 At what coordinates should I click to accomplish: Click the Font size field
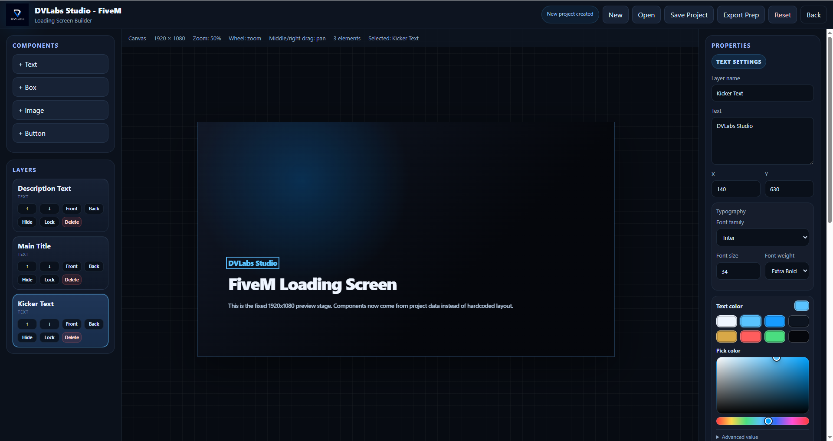tap(738, 271)
